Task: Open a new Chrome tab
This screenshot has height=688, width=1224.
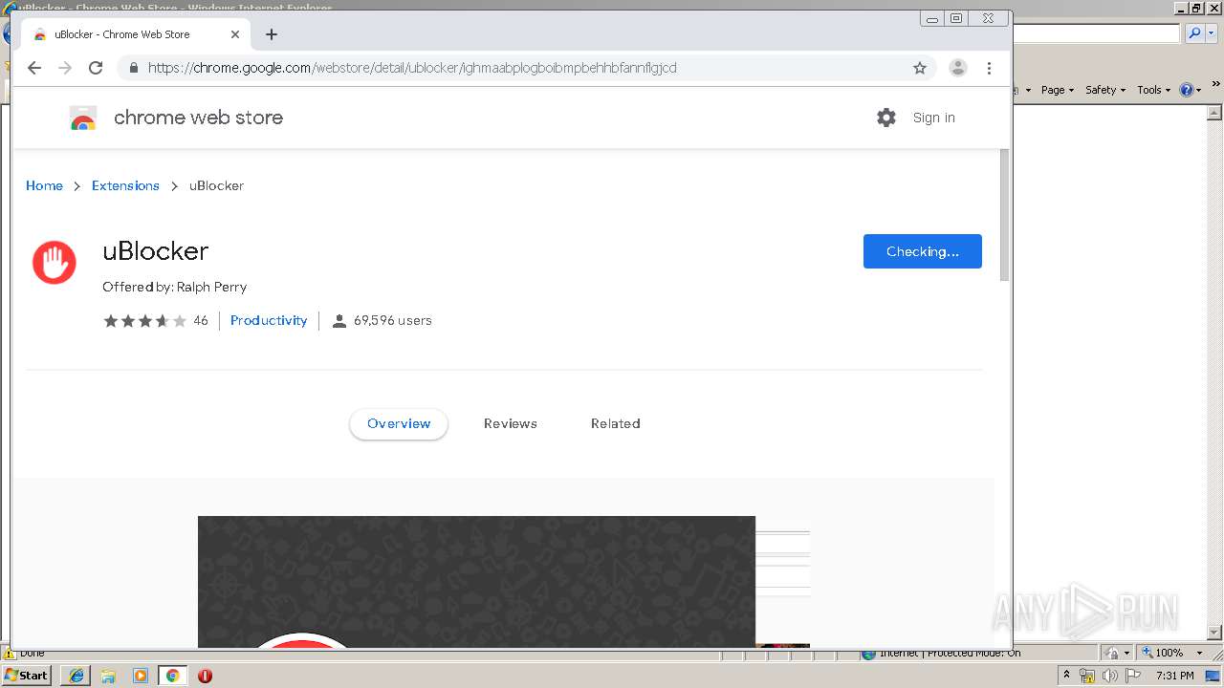Action: point(272,34)
